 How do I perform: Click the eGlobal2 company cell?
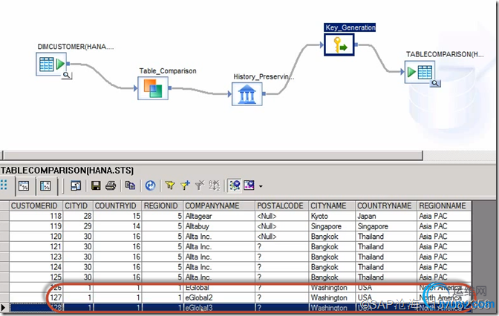219,298
